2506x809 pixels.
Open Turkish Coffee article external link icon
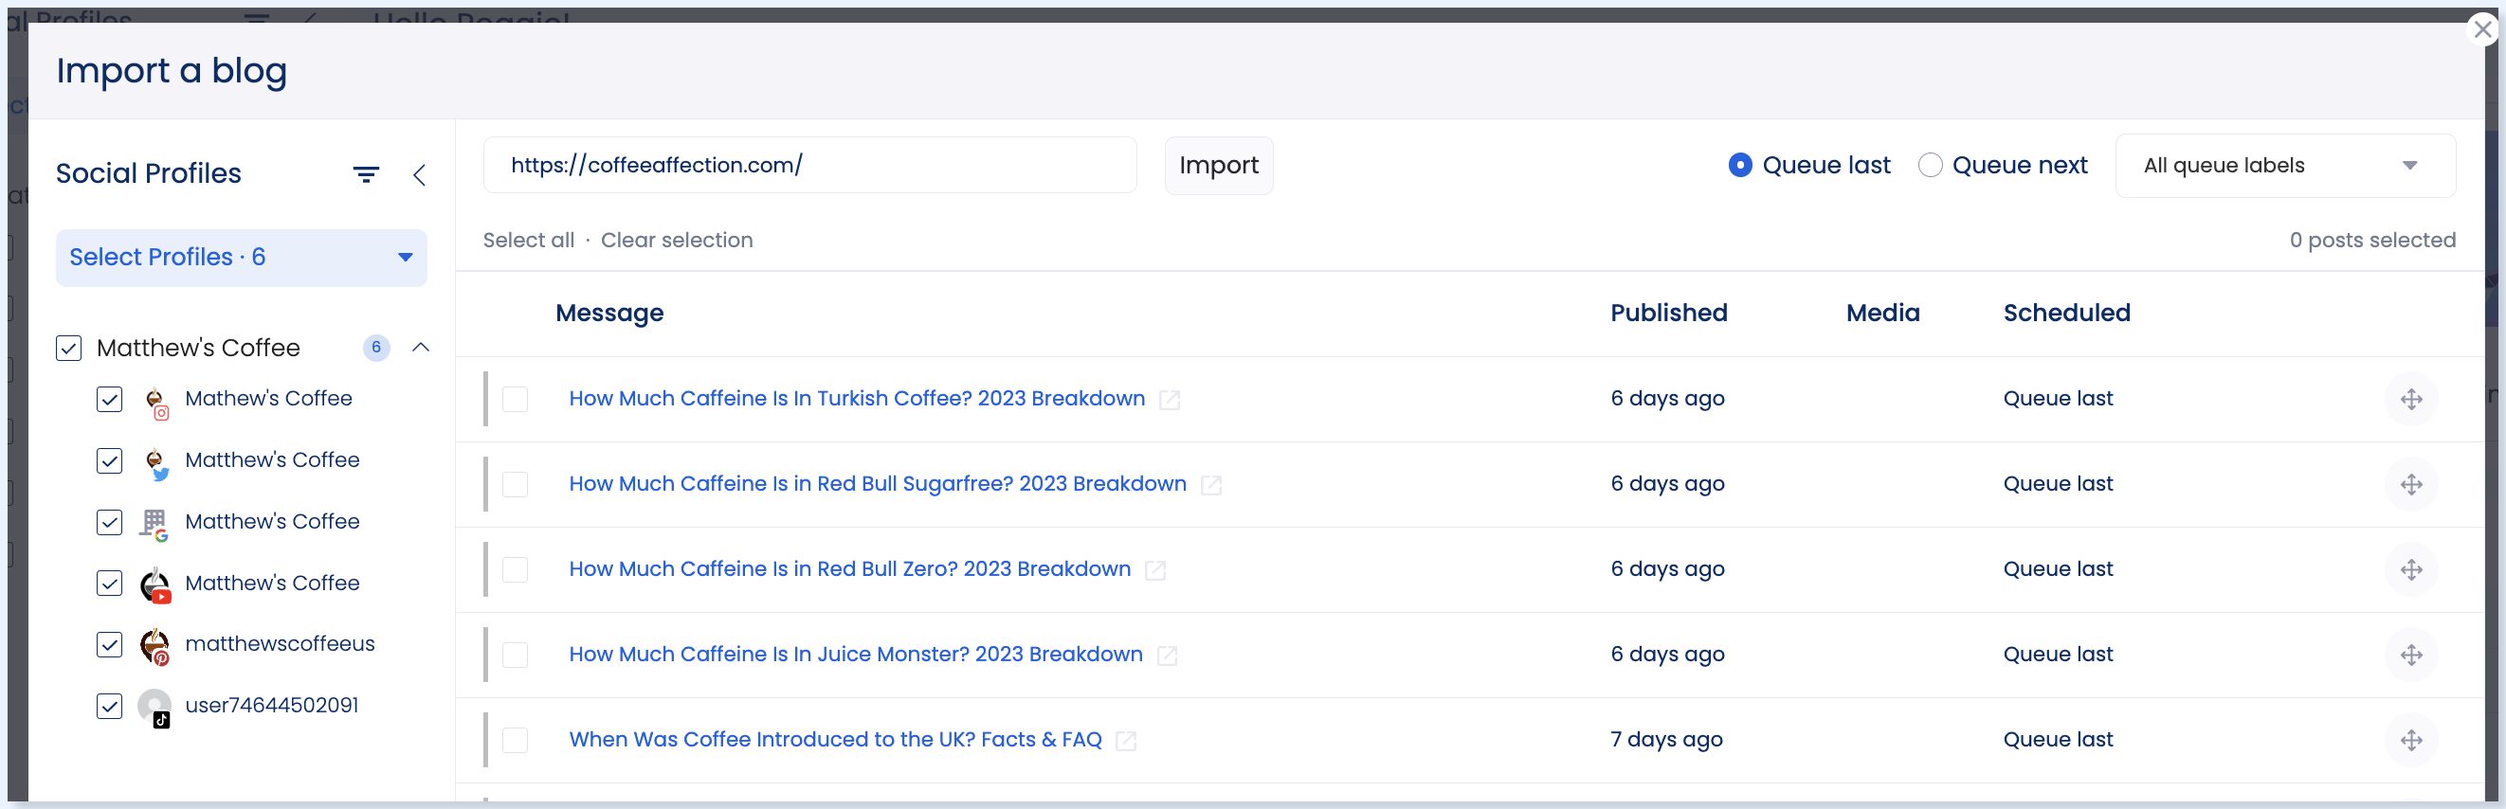click(x=1170, y=400)
